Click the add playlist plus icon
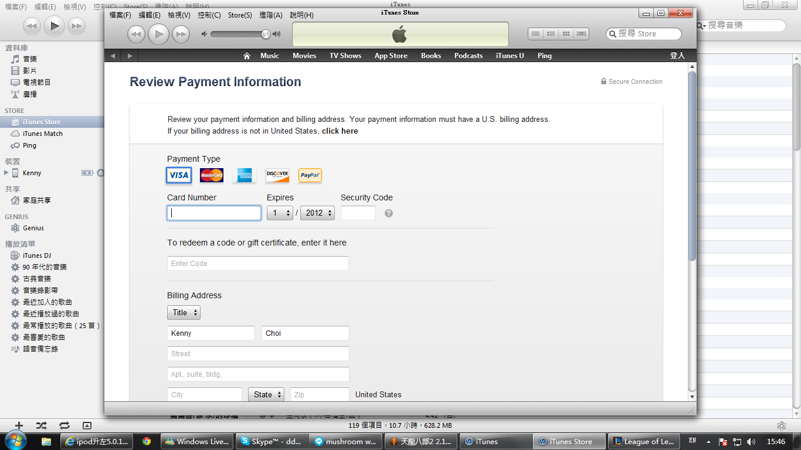This screenshot has height=450, width=801. pyautogui.click(x=19, y=425)
